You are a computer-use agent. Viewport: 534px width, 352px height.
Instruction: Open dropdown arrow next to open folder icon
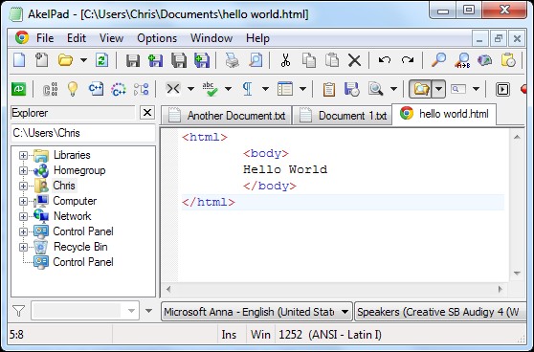84,60
